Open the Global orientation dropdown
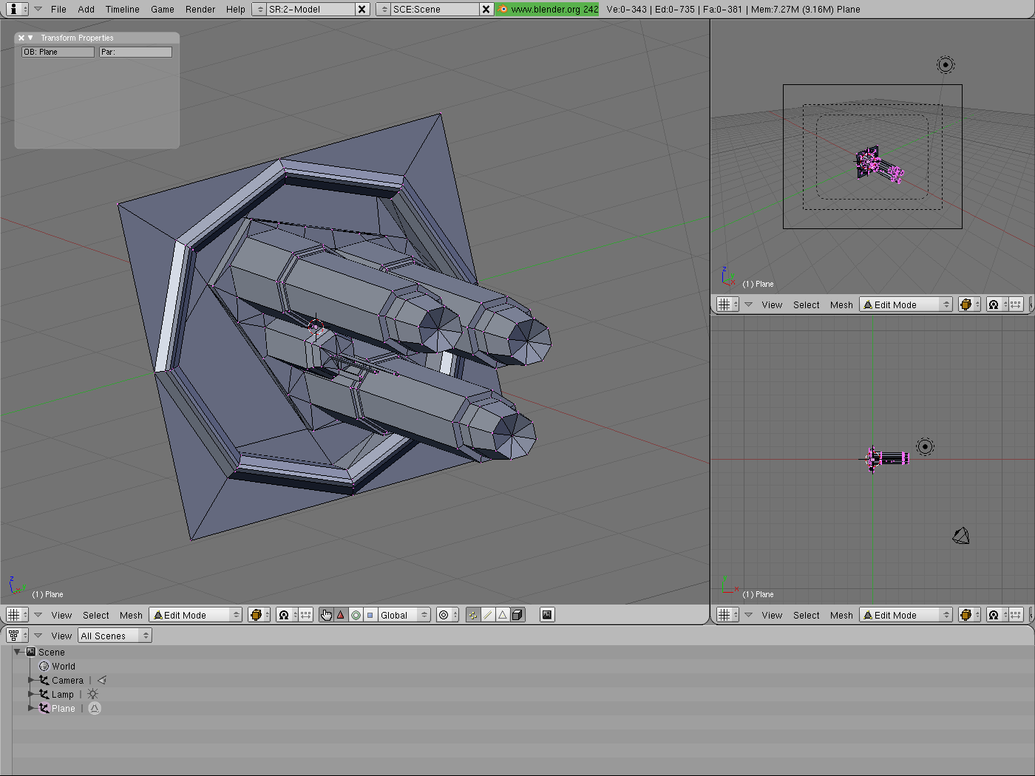Viewport: 1035px width, 776px height. (404, 615)
